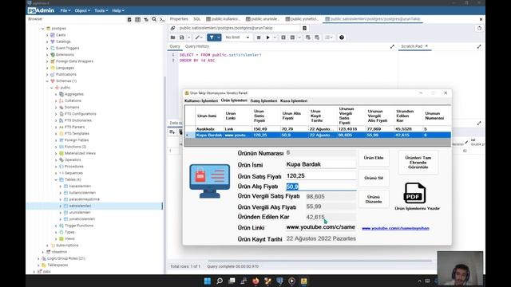Select the satisislemleri table in tree
The image size is (511, 287).
[80, 206]
